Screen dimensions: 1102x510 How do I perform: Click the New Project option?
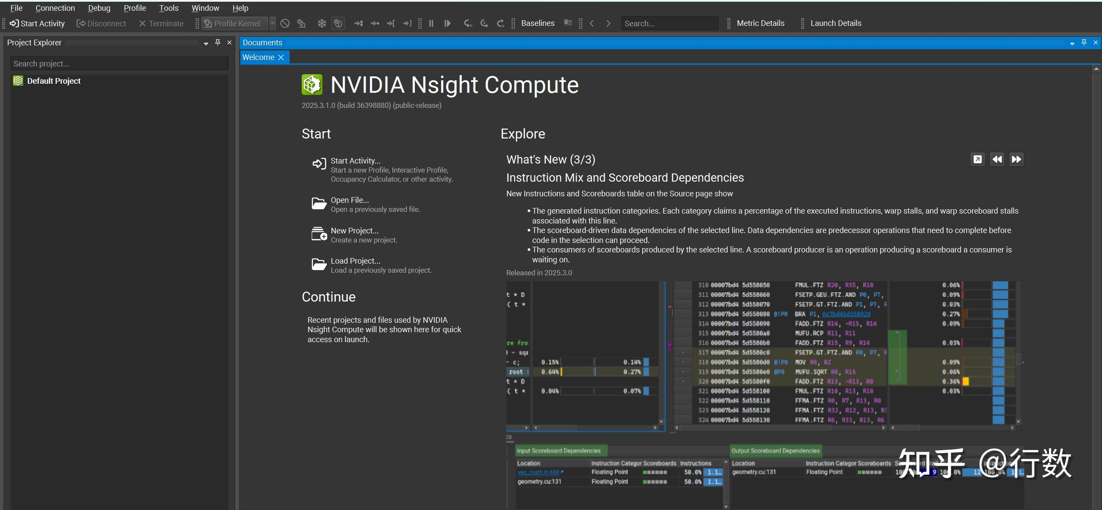pyautogui.click(x=354, y=230)
